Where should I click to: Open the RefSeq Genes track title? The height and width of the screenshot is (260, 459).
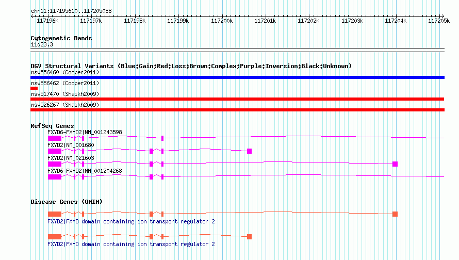(52, 126)
